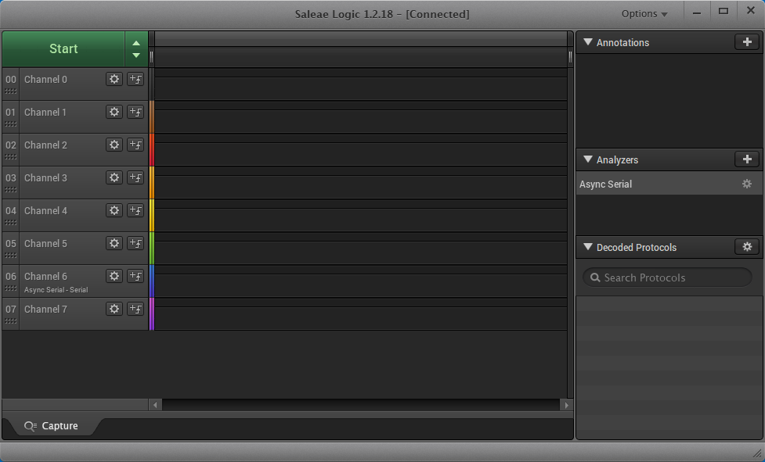Set trigger edge on Channel 5
The image size is (765, 462).
135,243
